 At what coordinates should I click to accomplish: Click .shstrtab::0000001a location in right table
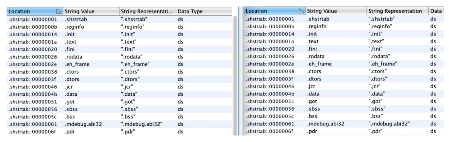pos(270,42)
